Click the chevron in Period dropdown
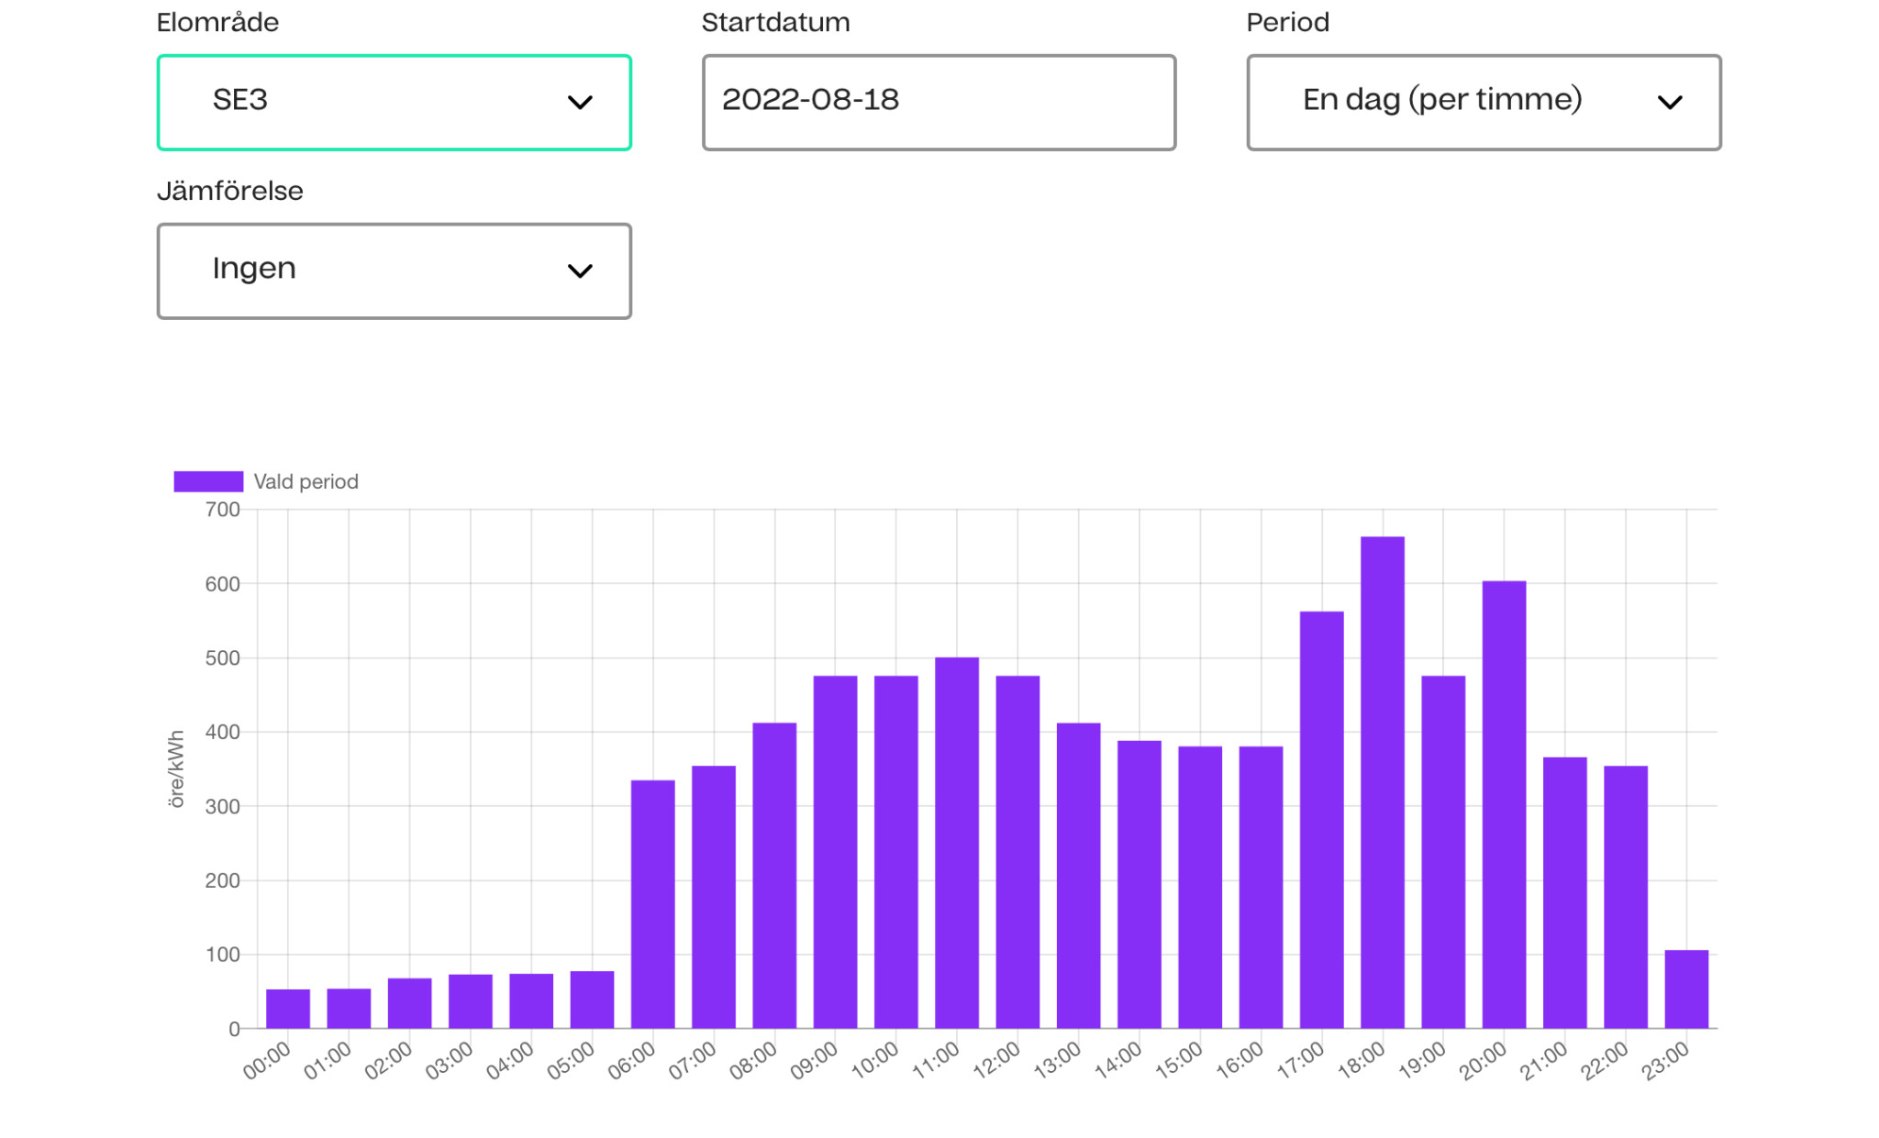Screen dimensions: 1879x1138 (1670, 102)
